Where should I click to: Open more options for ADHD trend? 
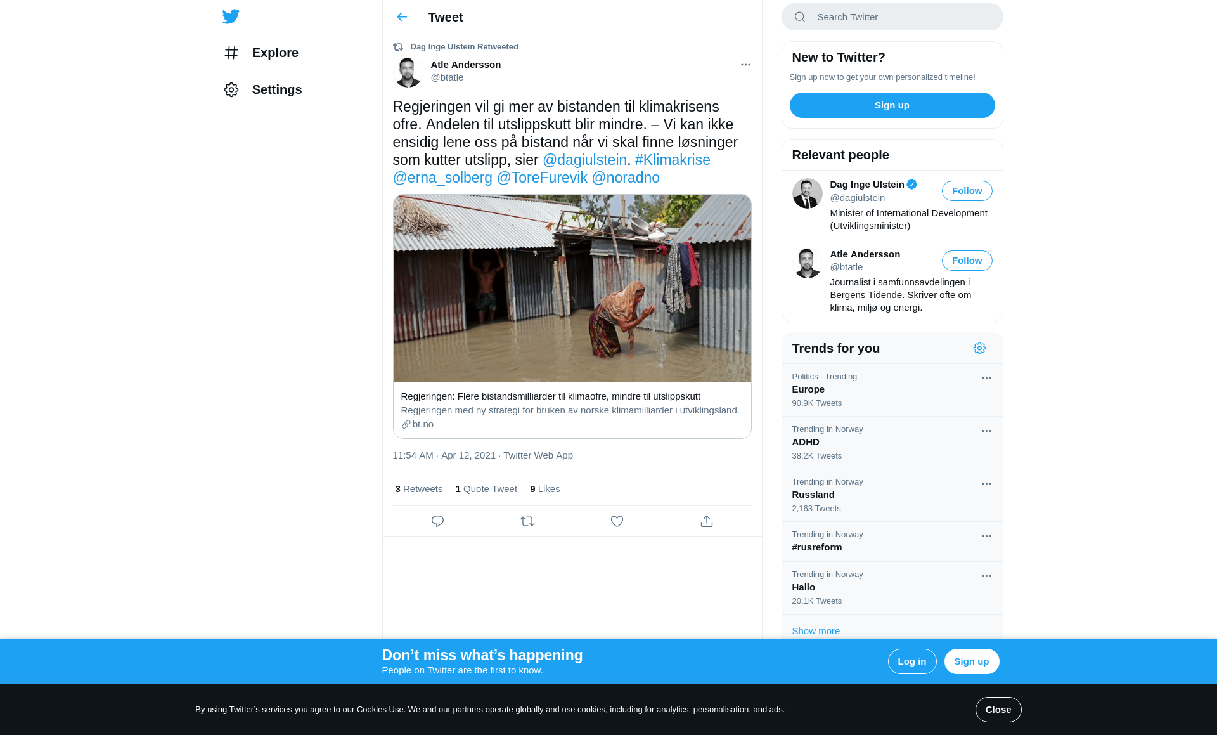(986, 431)
